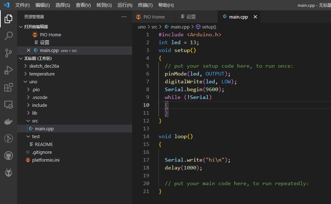Click on the Serial.begin(9600) code line
Screen dimensions: 331x204
point(194,89)
